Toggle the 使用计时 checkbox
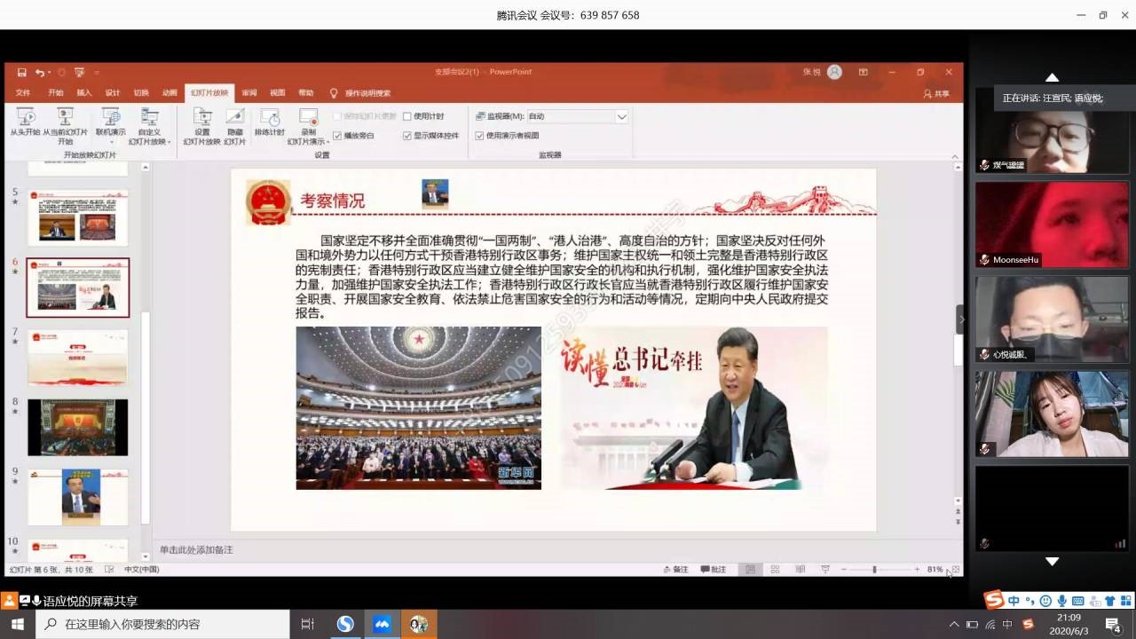This screenshot has width=1136, height=639. click(407, 116)
